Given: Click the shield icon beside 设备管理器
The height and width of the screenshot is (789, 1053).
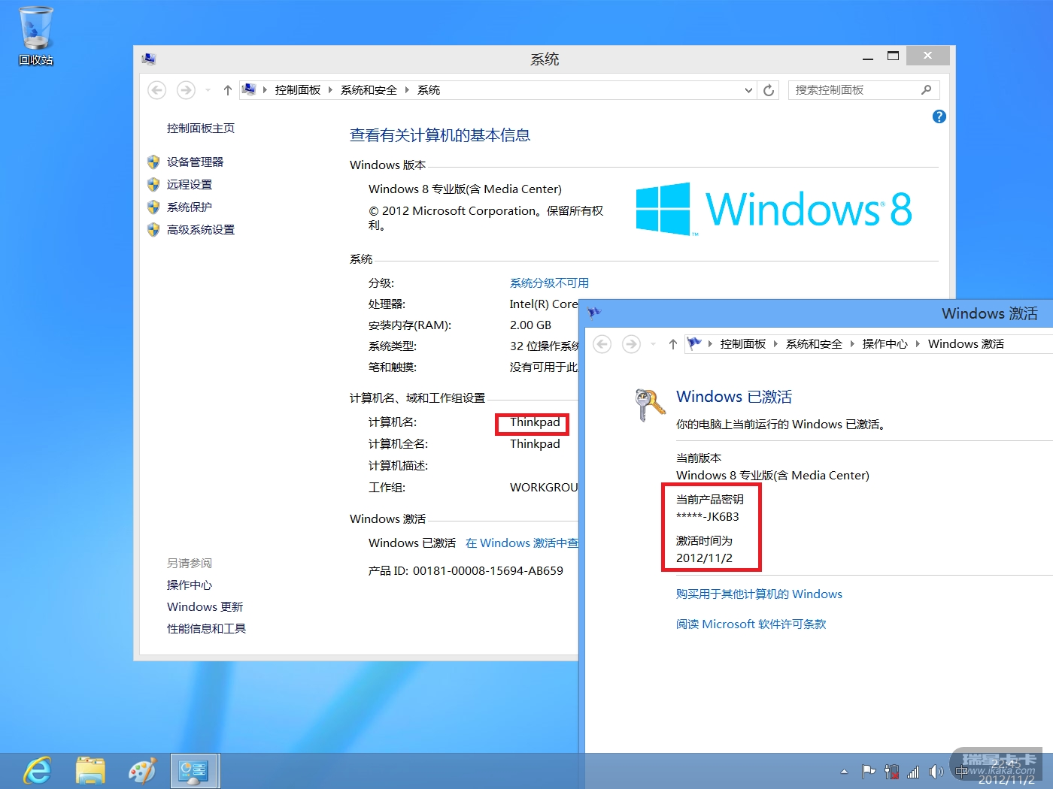Looking at the screenshot, I should [153, 162].
